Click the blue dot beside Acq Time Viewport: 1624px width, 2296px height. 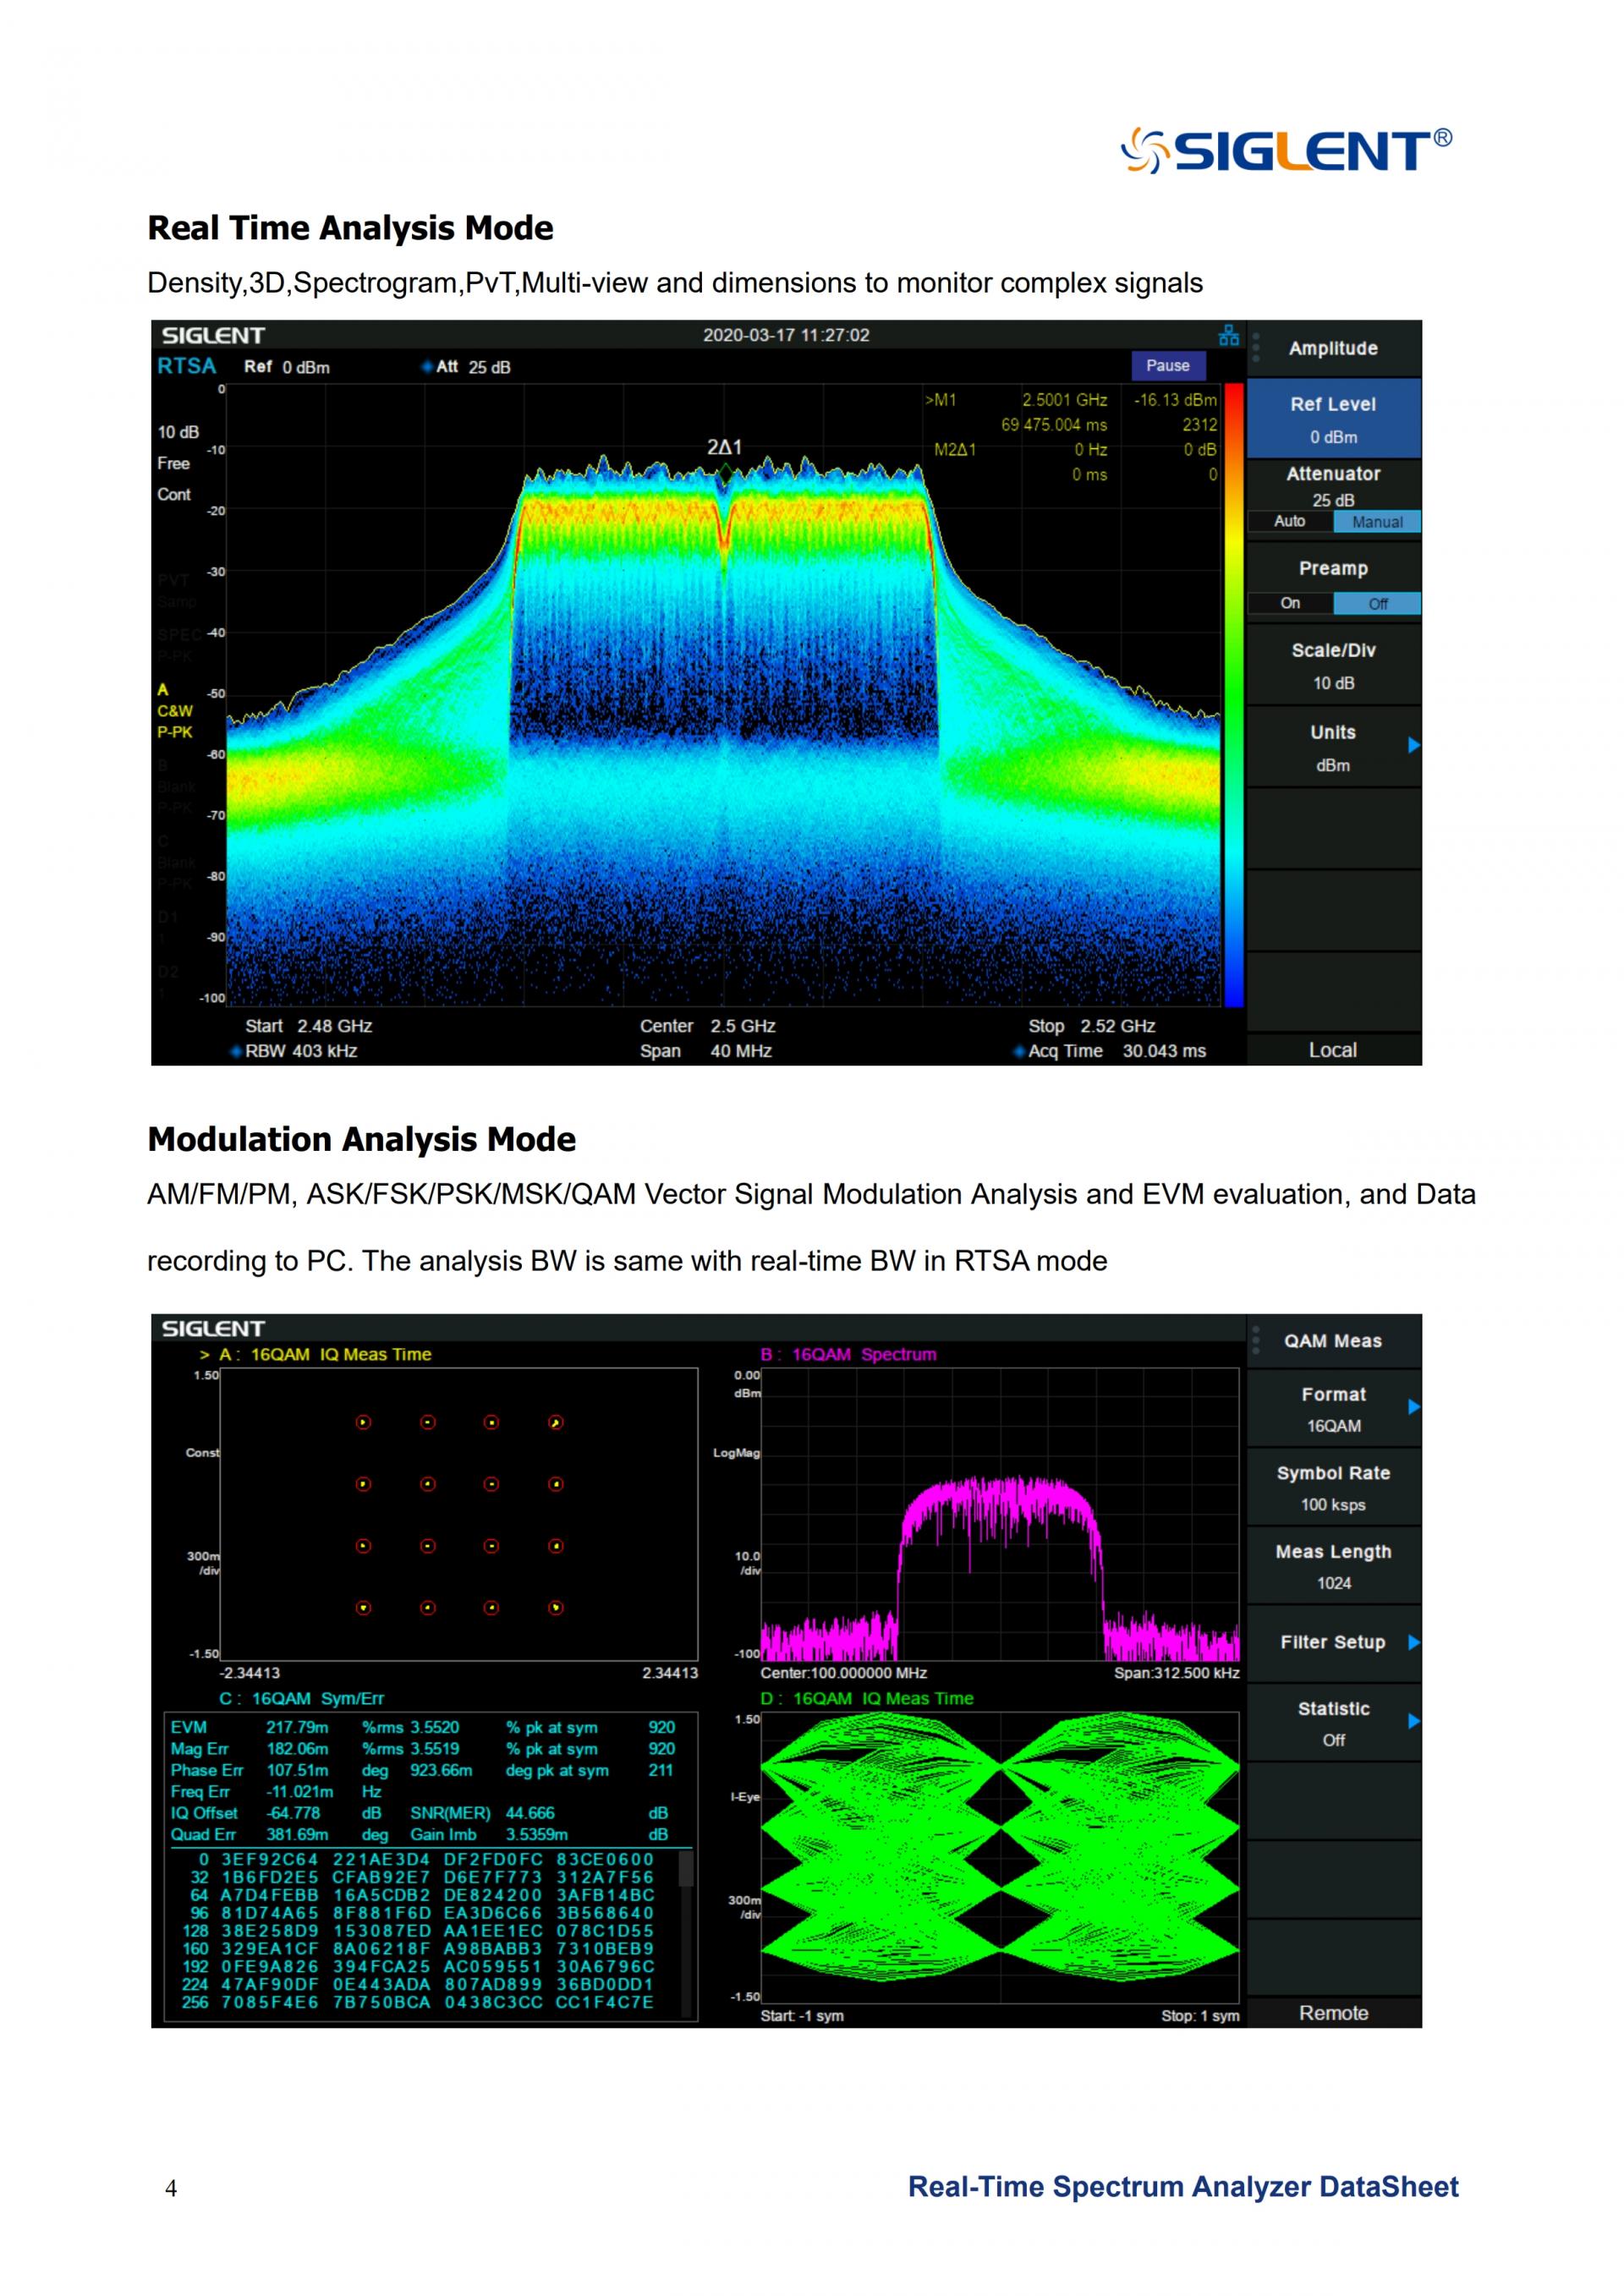coord(1019,1051)
